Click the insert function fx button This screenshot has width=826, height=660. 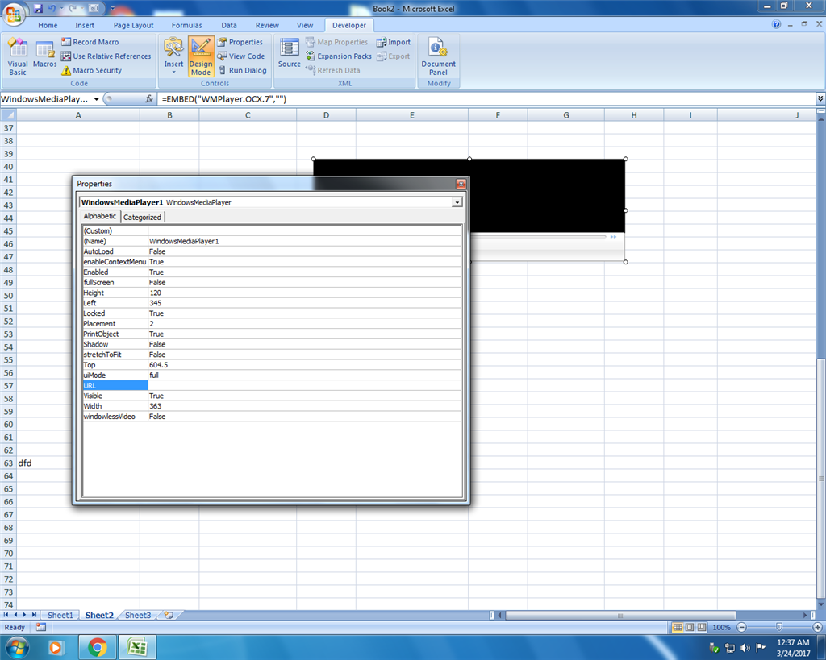tap(149, 98)
